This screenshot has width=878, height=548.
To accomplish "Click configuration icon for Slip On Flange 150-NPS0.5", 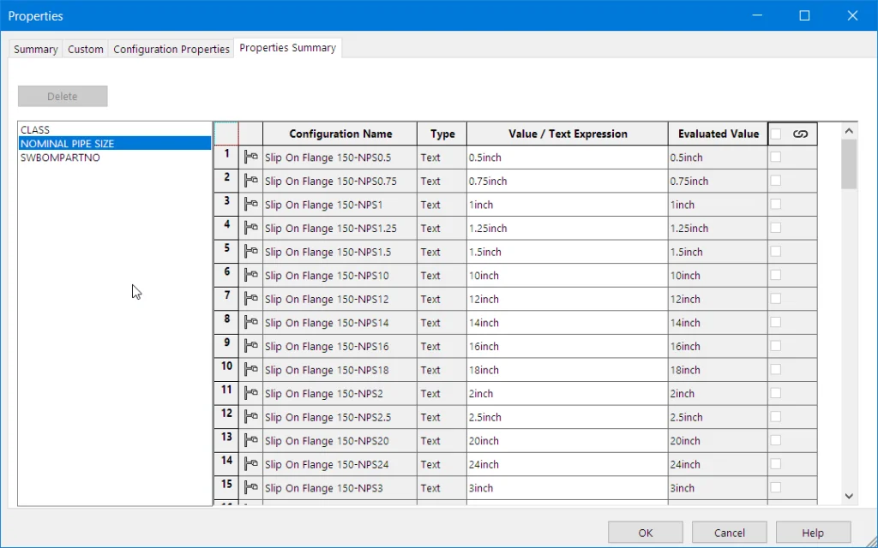I will [250, 158].
